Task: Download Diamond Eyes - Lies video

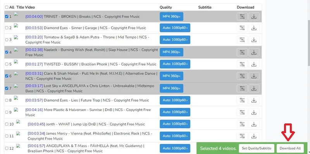Action: click(254, 100)
